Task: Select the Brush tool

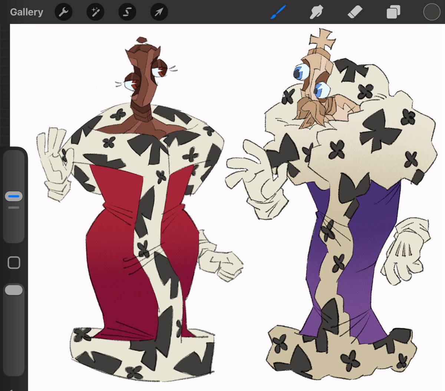Action: 278,12
